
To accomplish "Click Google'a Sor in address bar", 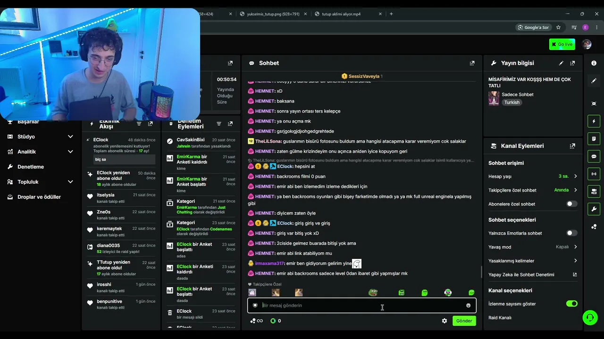I will tap(533, 27).
